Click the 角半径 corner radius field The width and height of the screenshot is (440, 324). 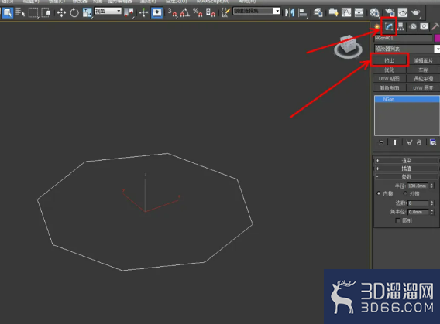(x=418, y=212)
